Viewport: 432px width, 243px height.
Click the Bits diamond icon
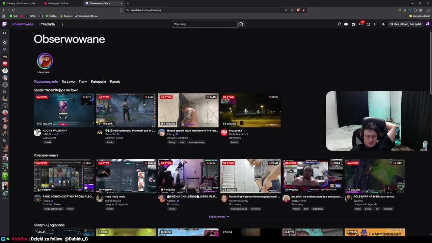(383, 24)
